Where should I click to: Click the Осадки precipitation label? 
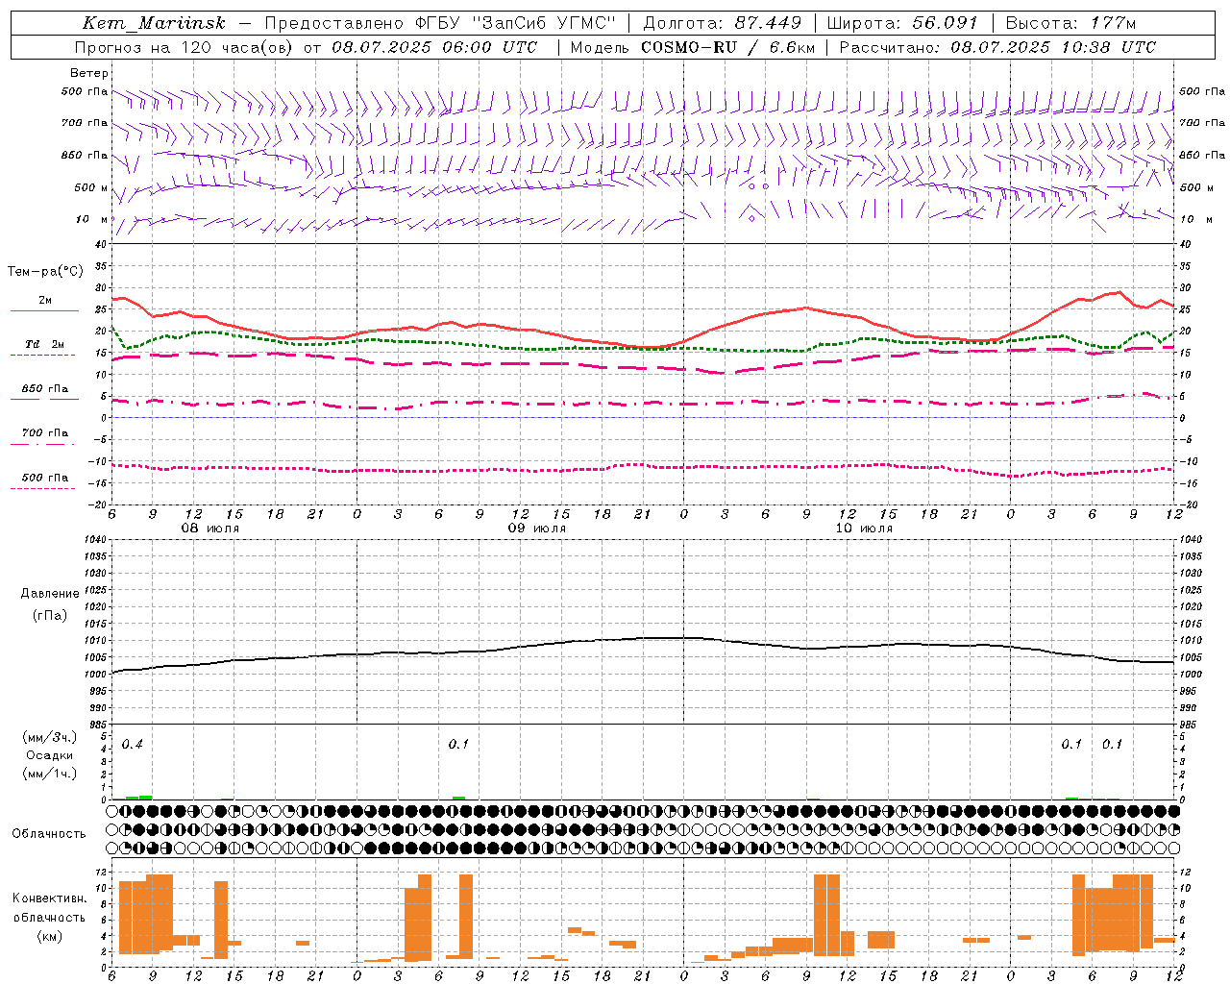point(49,755)
